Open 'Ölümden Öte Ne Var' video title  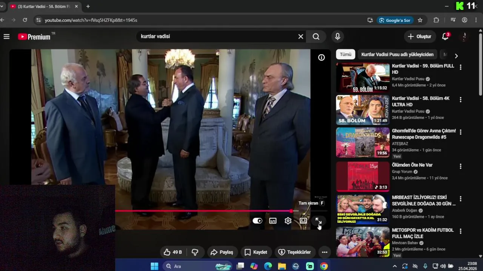point(412,165)
